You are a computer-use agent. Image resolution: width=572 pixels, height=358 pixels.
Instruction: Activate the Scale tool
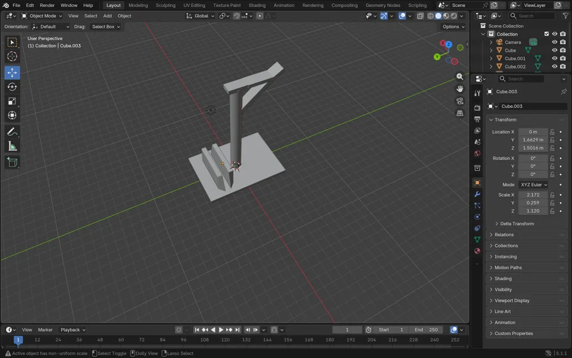(x=12, y=101)
